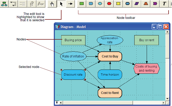Viewport: 172px width, 106px height.
Task: Select the Buying price node
Action: 73,40
